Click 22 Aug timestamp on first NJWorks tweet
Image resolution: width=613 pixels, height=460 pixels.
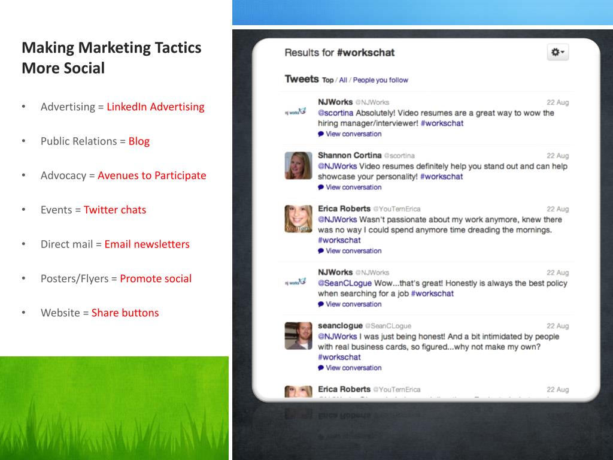pos(557,102)
